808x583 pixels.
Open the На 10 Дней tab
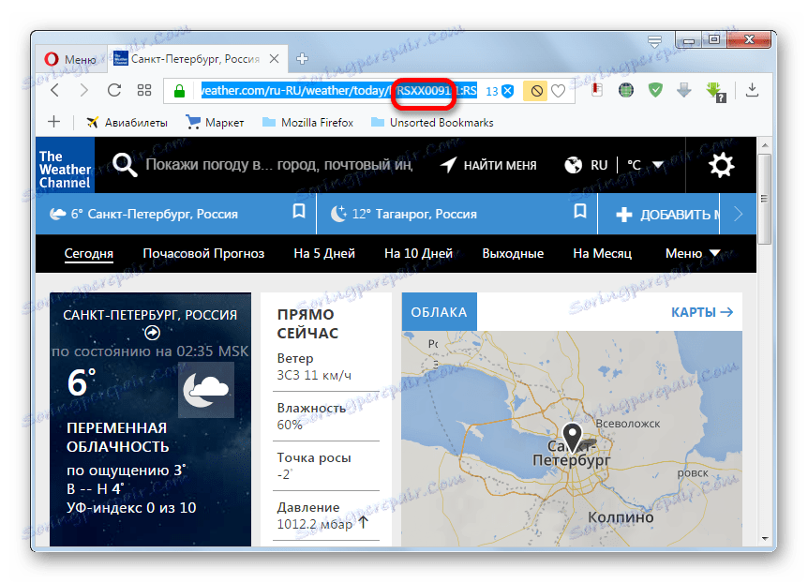(x=418, y=254)
